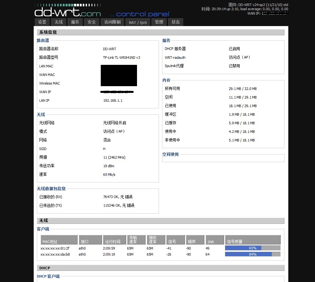This screenshot has width=315, height=282.
Task: Open the 设置 (Setup) tab
Action: point(42,22)
